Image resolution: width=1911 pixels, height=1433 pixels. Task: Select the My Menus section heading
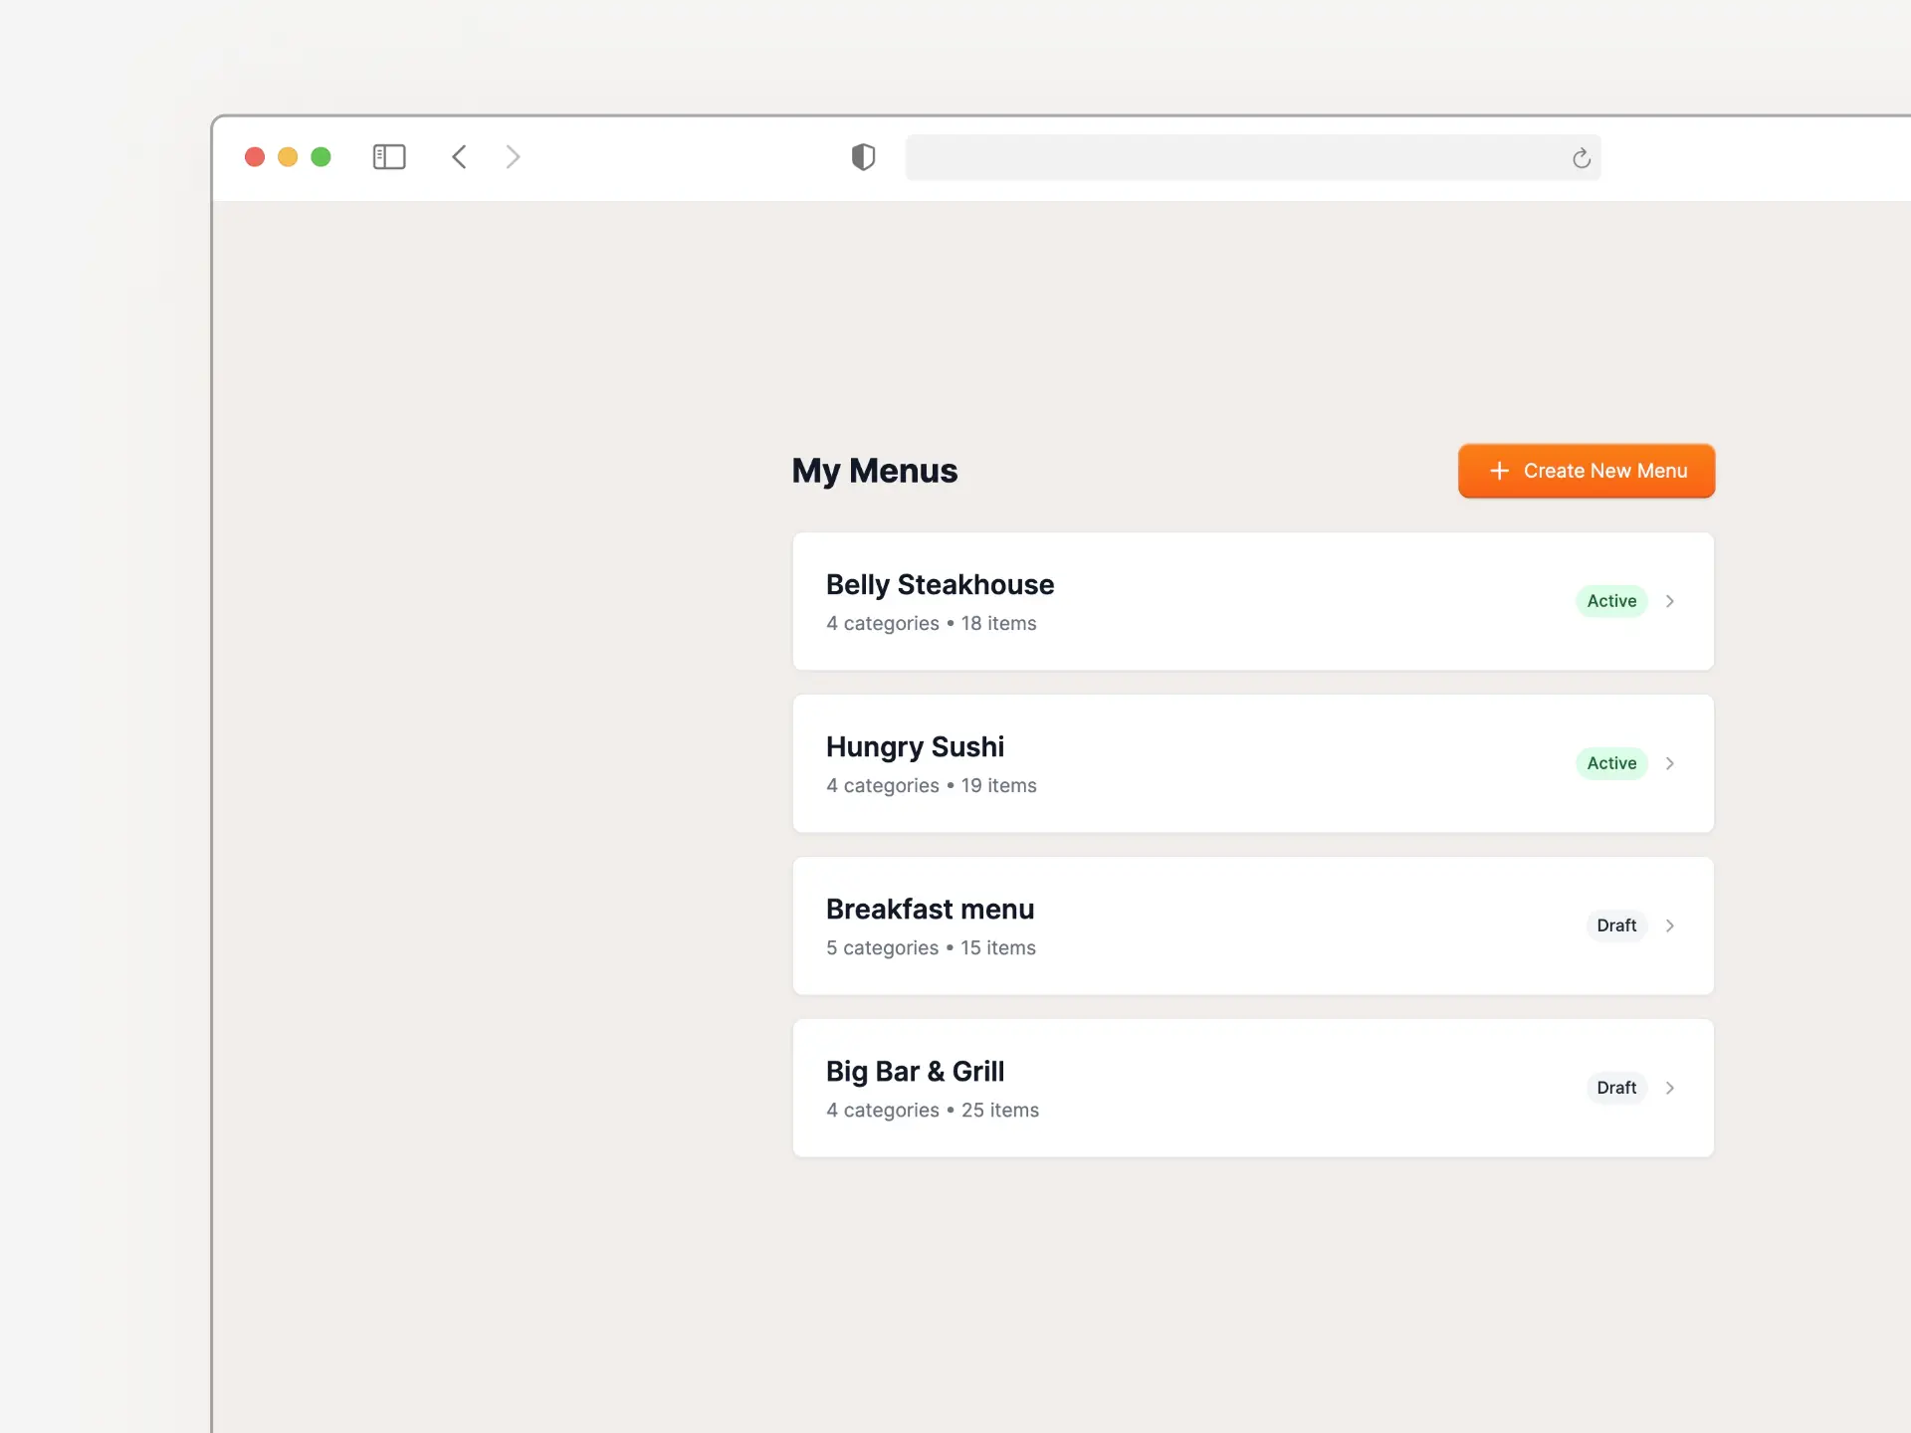click(874, 468)
